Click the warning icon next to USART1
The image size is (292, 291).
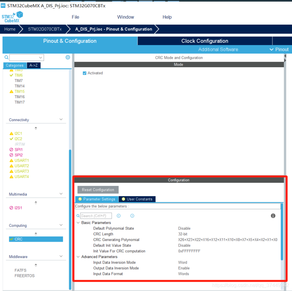11,161
